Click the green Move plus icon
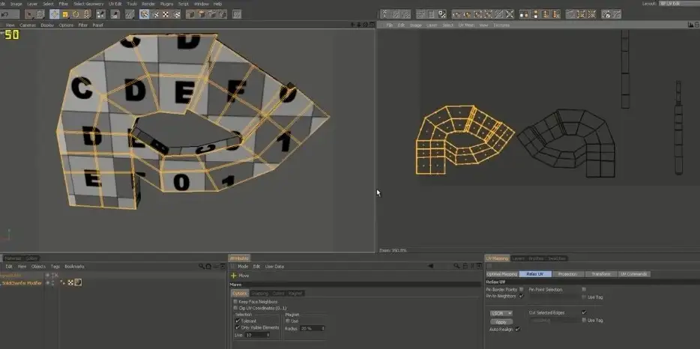This screenshot has width=700, height=349. [233, 276]
